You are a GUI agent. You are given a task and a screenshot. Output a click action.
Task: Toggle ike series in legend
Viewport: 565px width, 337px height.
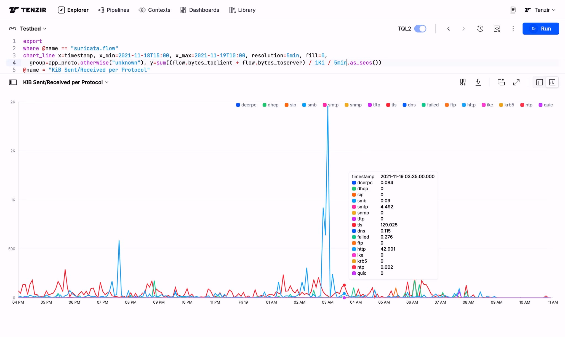coord(487,105)
